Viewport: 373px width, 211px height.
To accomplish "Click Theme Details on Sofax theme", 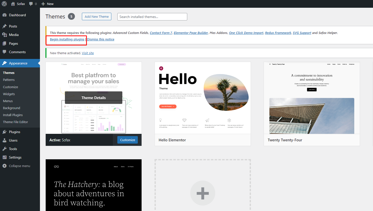I will [94, 98].
